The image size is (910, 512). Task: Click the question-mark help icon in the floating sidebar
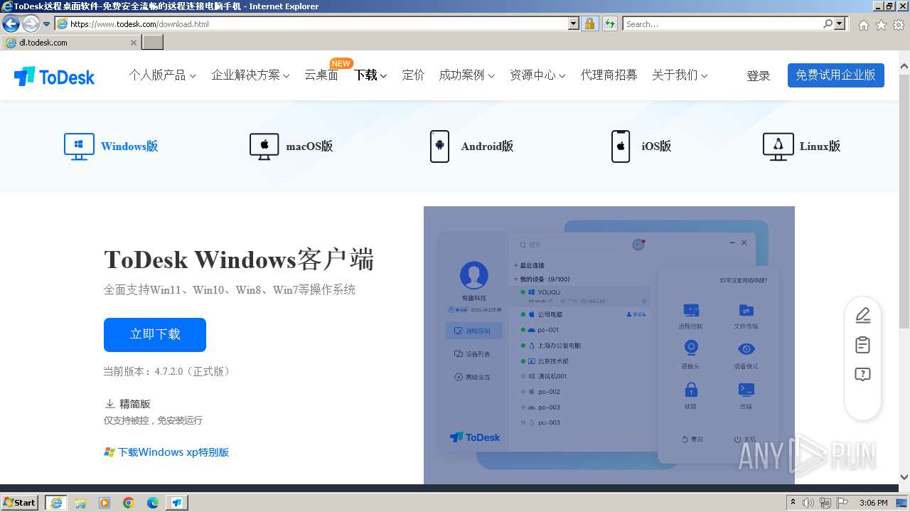pos(862,375)
